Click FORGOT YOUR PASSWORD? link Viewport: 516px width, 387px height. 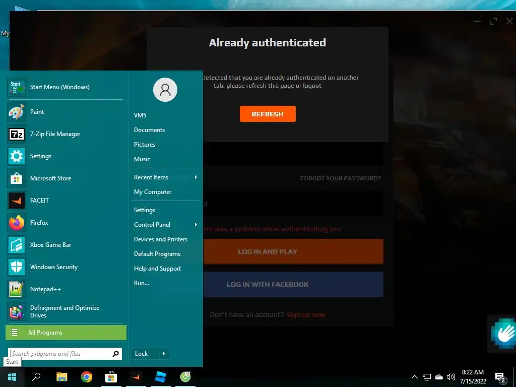(341, 178)
